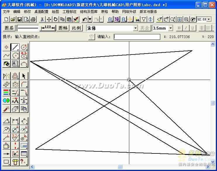217x171 pixels.
Task: Click the New file icon
Action: click(6, 19)
